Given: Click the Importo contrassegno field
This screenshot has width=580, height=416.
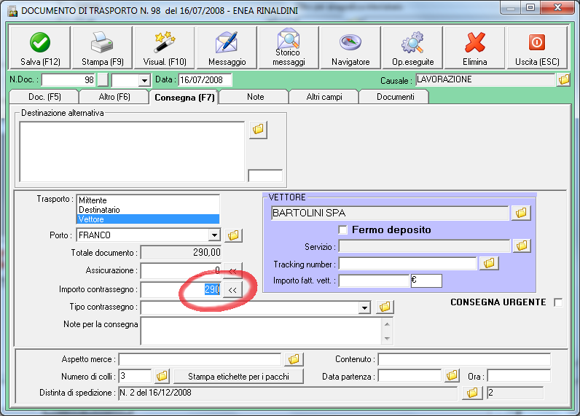Looking at the screenshot, I should (x=181, y=289).
